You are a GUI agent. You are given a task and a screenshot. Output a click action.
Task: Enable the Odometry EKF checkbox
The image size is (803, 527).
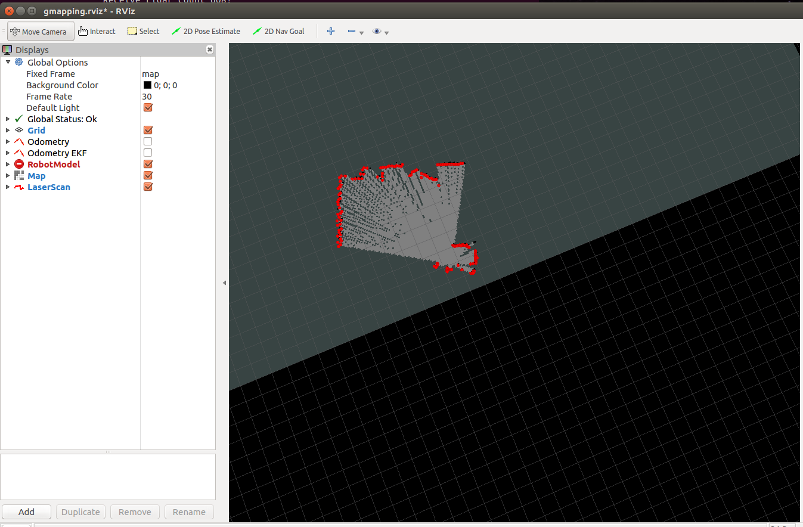click(x=148, y=153)
